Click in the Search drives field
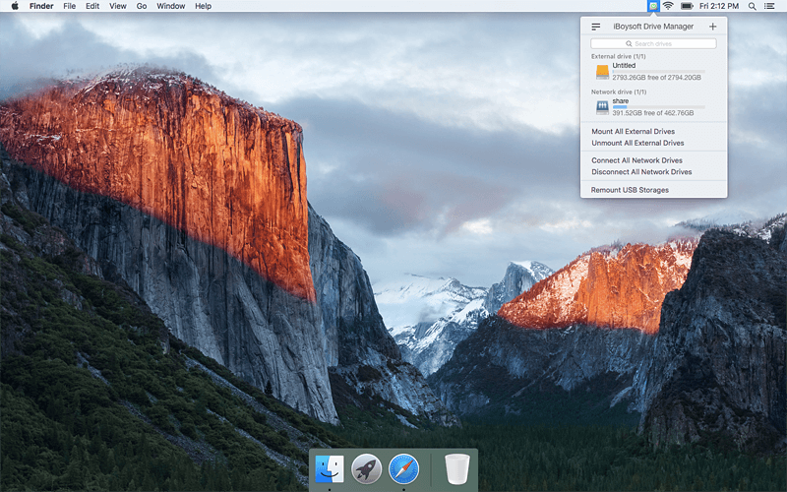 [653, 43]
